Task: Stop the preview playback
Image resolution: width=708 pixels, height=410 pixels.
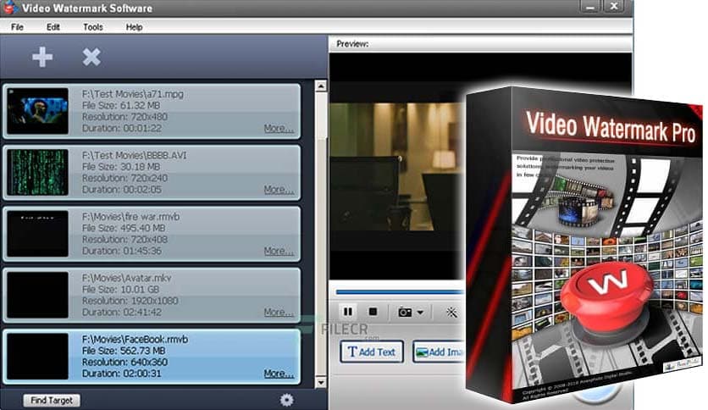Action: (373, 312)
